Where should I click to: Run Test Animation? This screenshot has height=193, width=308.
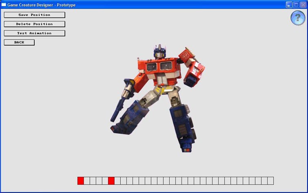(x=34, y=33)
